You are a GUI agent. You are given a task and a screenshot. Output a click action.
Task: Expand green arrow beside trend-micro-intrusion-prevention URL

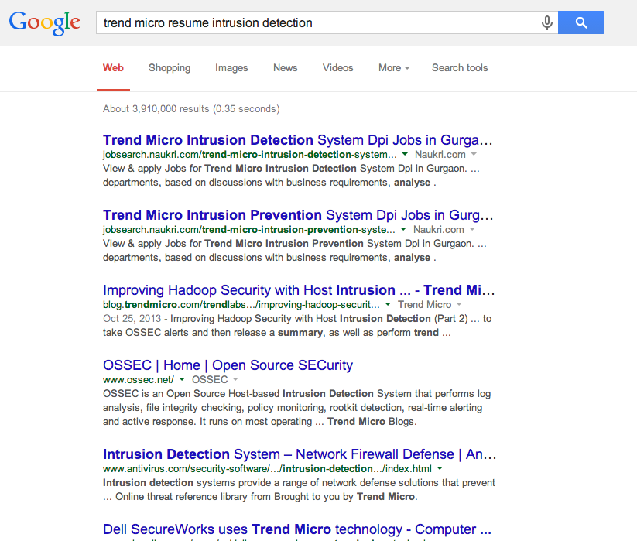click(403, 229)
